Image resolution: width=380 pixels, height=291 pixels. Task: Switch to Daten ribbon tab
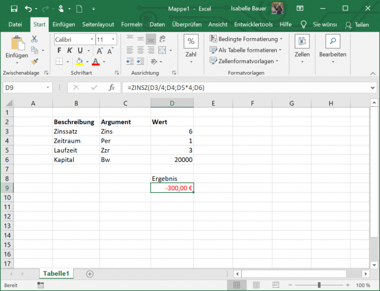point(157,25)
